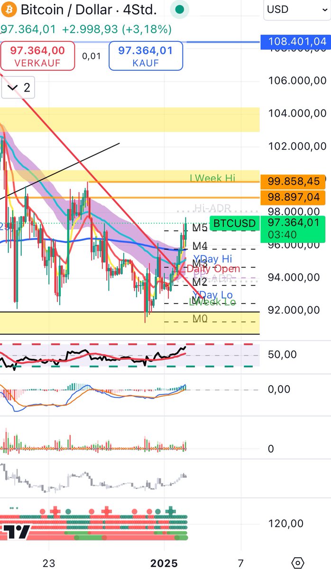
Task: Tap the 99.858,45 orange price label
Action: click(x=293, y=182)
